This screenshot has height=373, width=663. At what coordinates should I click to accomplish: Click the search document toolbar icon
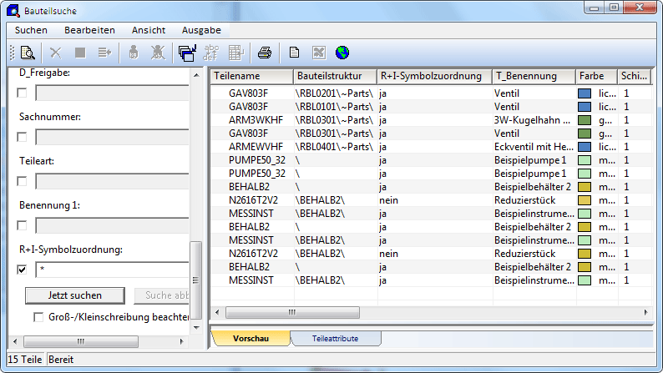[27, 53]
